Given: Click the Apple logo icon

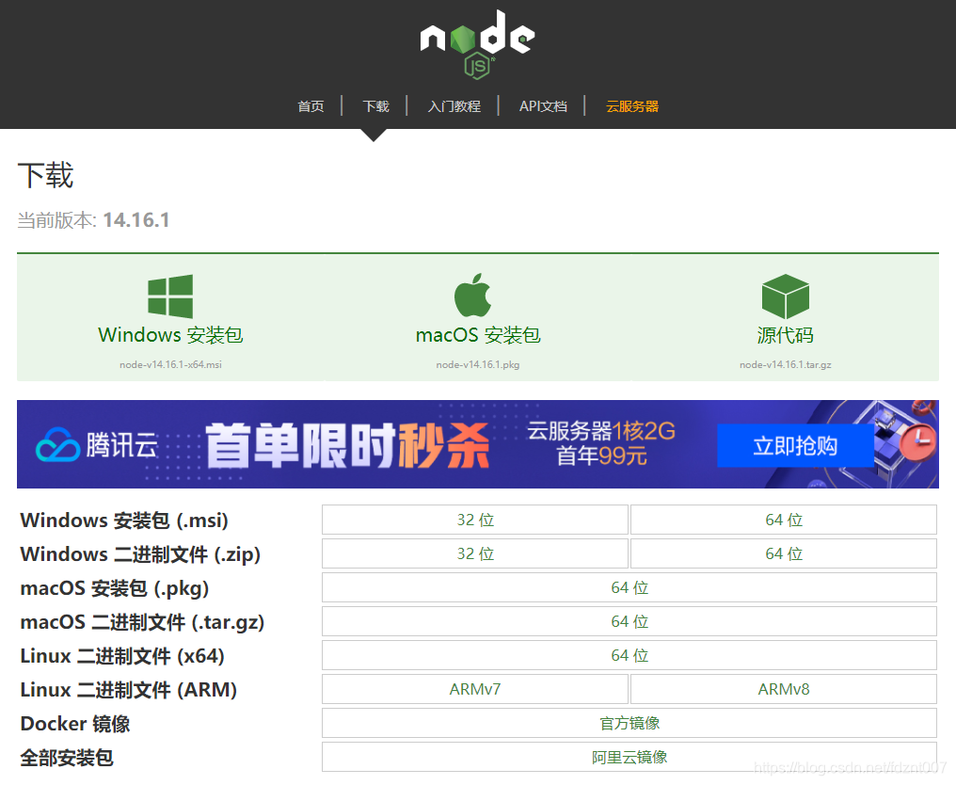Looking at the screenshot, I should [473, 296].
